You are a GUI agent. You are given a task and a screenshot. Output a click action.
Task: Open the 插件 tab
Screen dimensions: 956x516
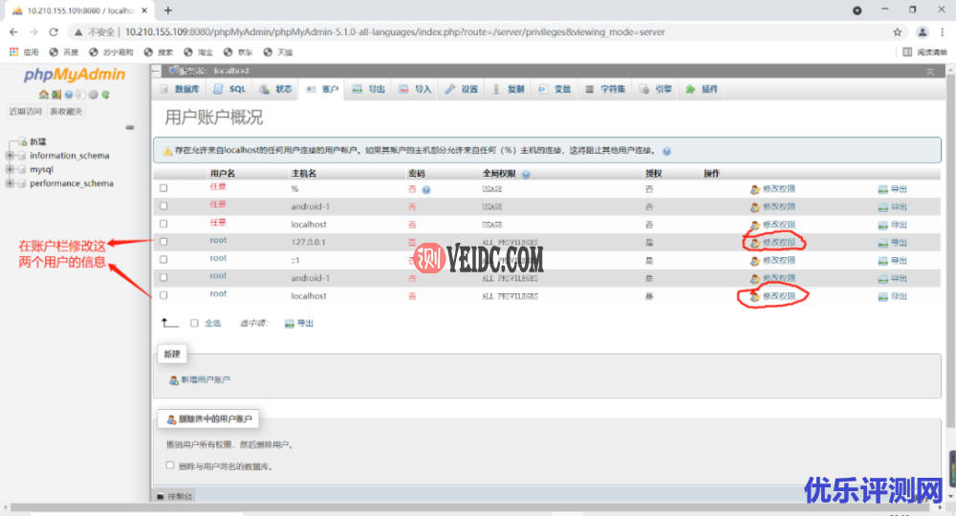[x=702, y=90]
